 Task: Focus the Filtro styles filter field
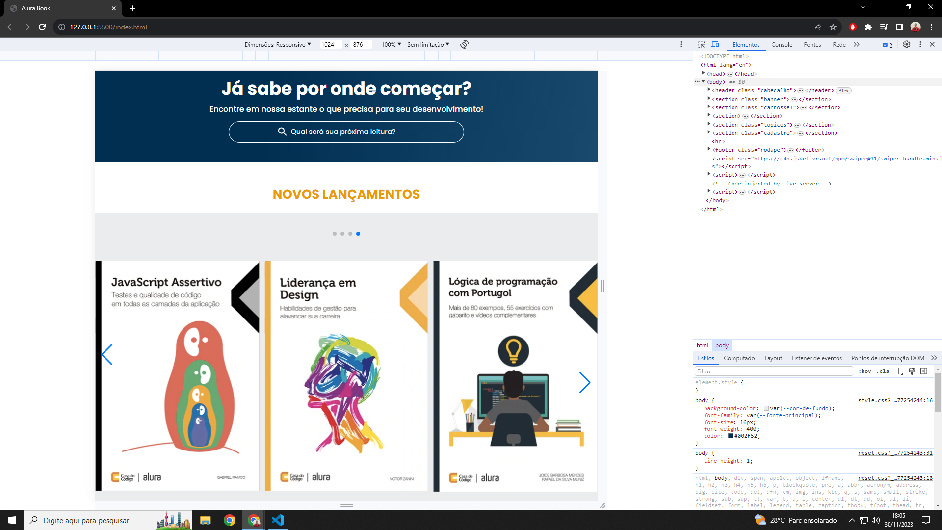click(774, 371)
